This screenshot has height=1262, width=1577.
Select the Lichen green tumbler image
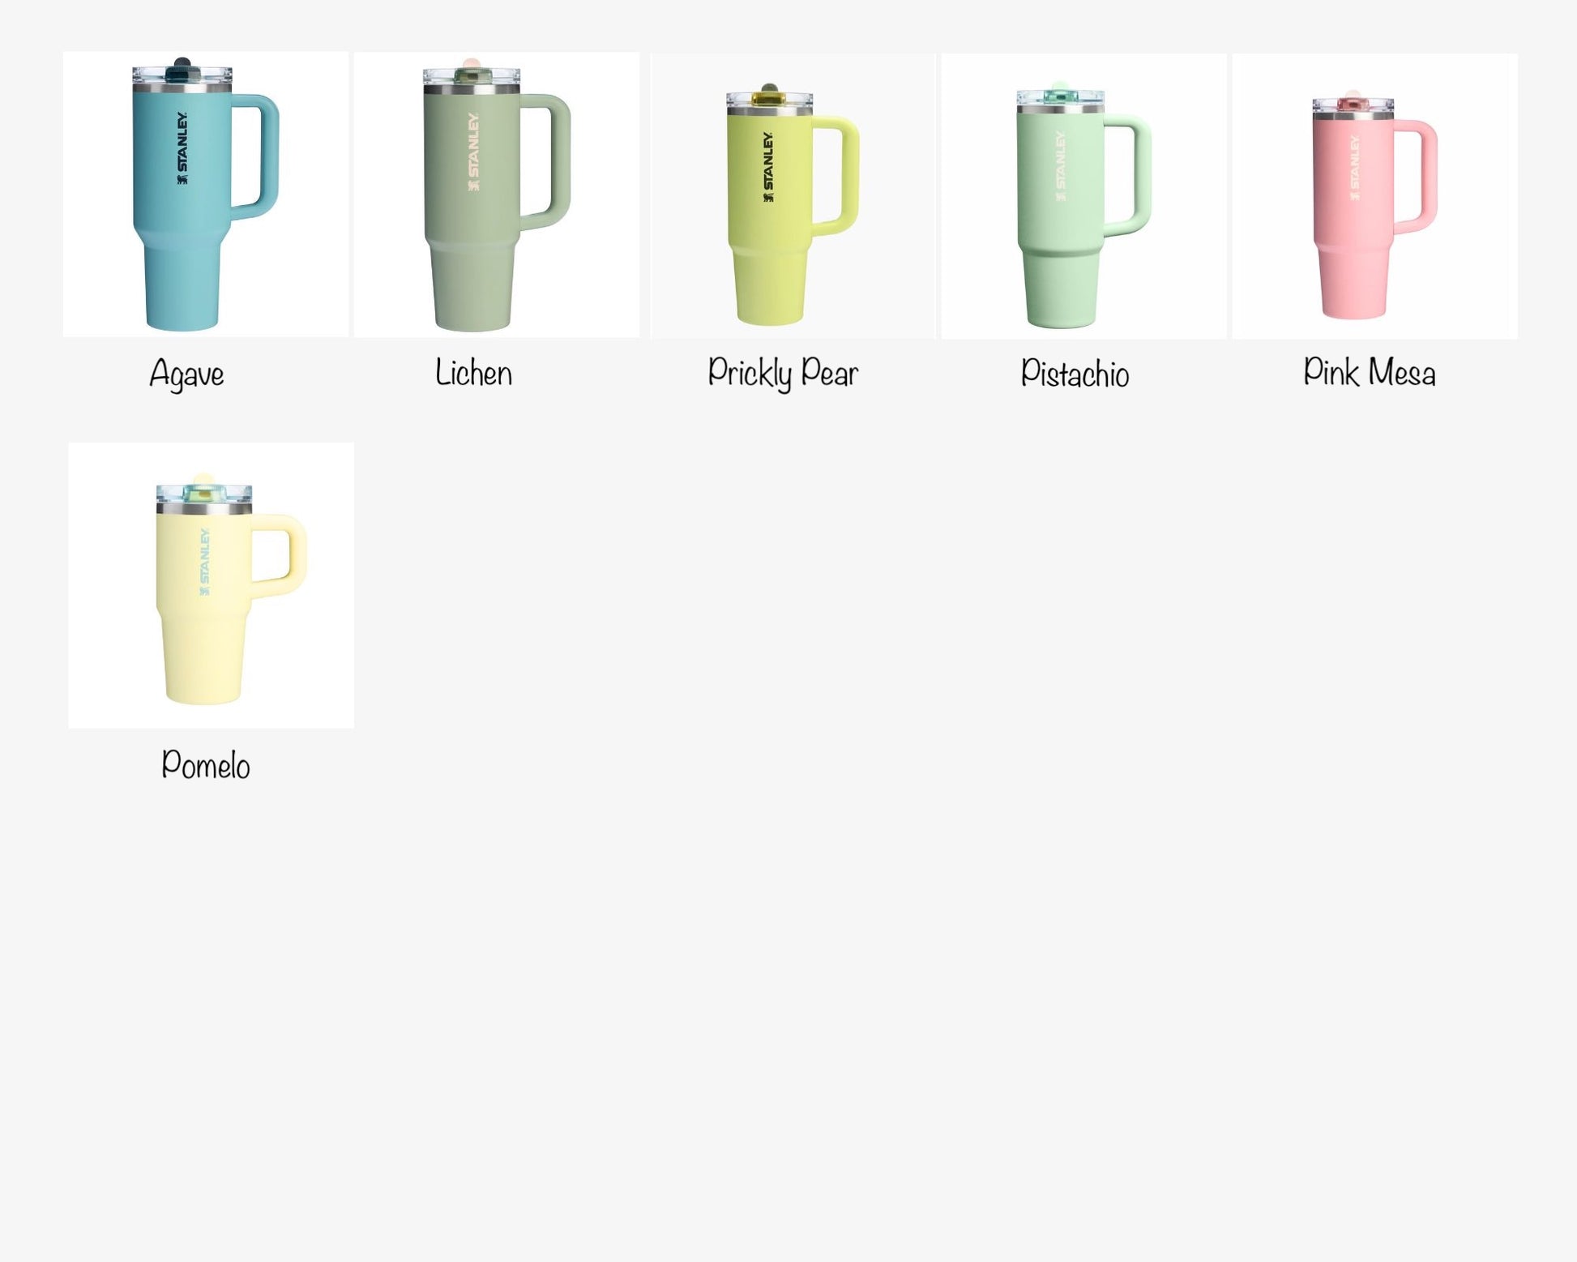pos(497,195)
